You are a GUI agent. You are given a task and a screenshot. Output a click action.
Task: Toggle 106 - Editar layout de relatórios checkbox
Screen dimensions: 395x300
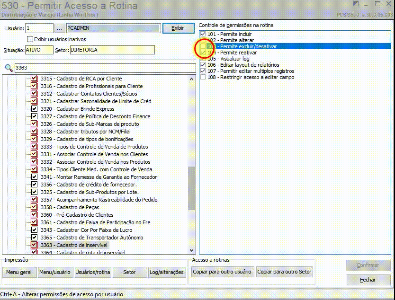[x=203, y=65]
